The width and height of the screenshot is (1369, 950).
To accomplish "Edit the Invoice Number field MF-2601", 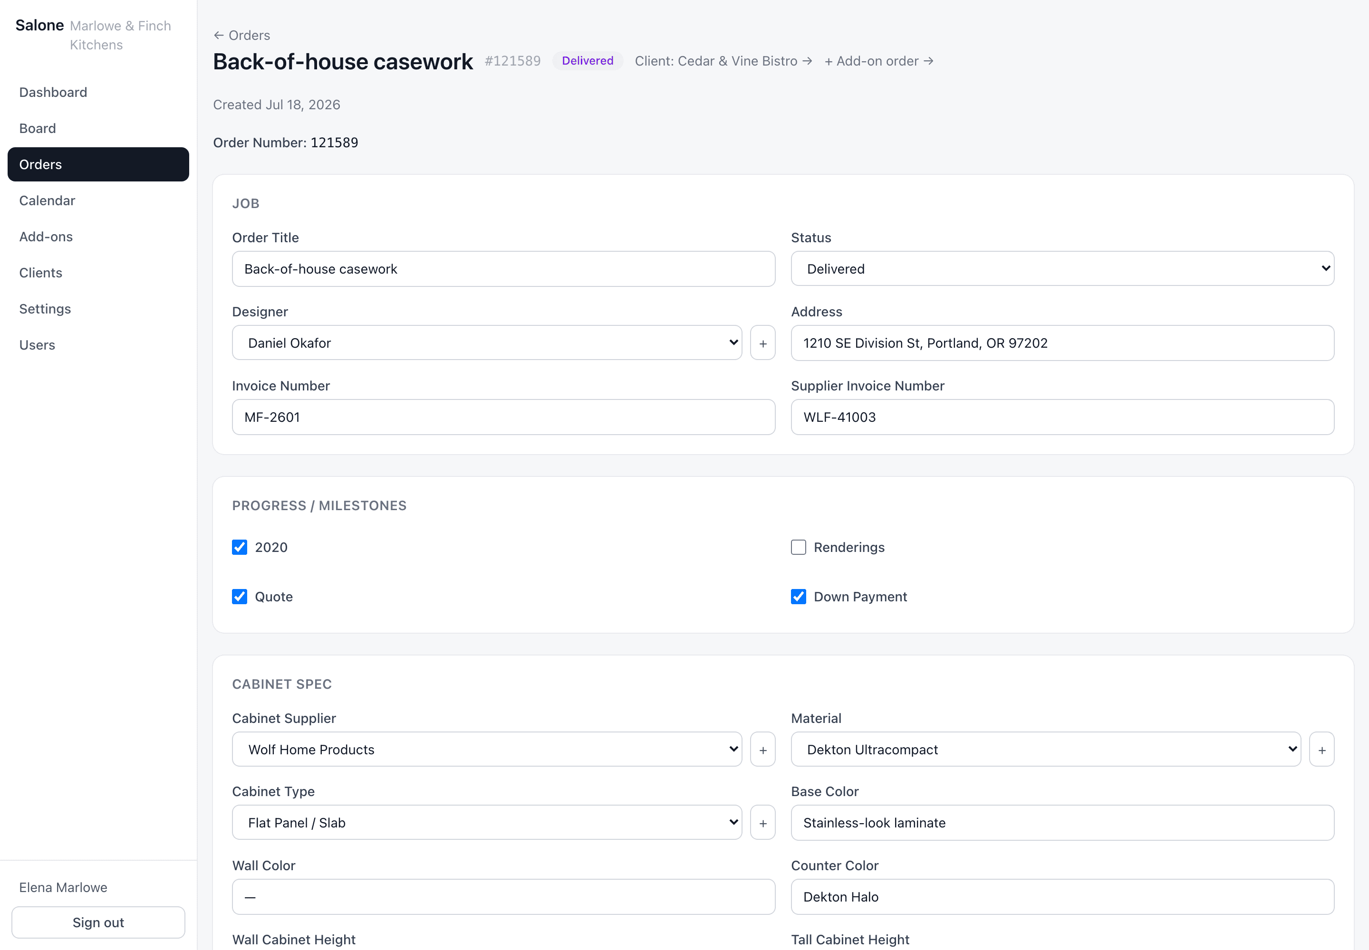I will pyautogui.click(x=503, y=417).
